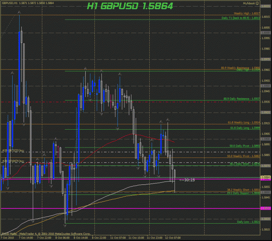Screen dimensions: 272x241
Task: Click the '19.1 Daily Support - 1.5848' label
Action: point(243,193)
